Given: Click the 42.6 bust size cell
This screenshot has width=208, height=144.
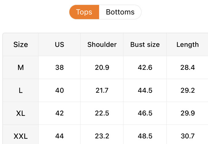Looking at the screenshot, I should 145,68.
